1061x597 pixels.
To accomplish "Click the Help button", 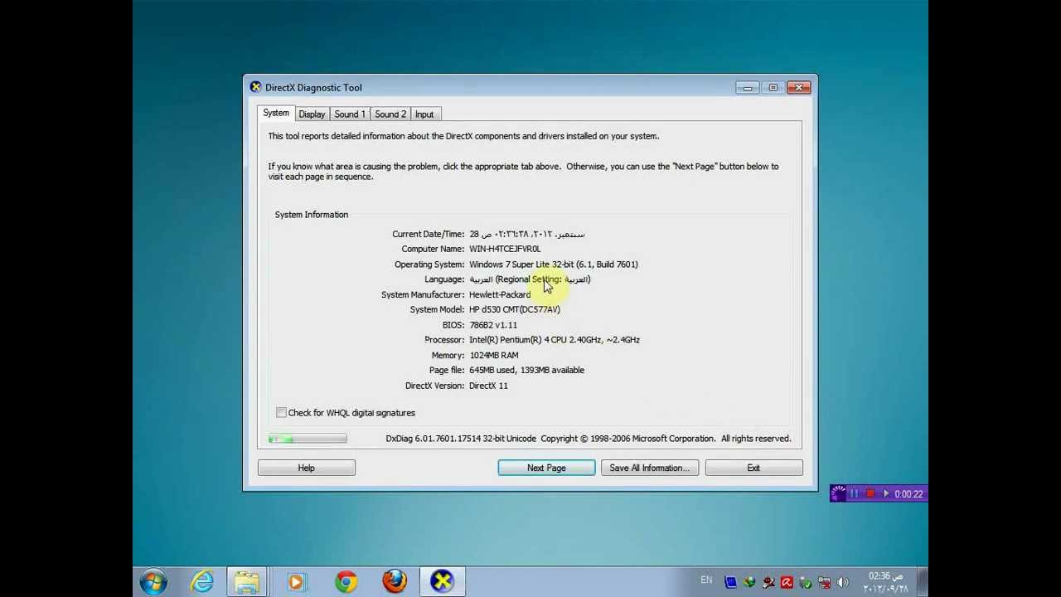I will (307, 468).
